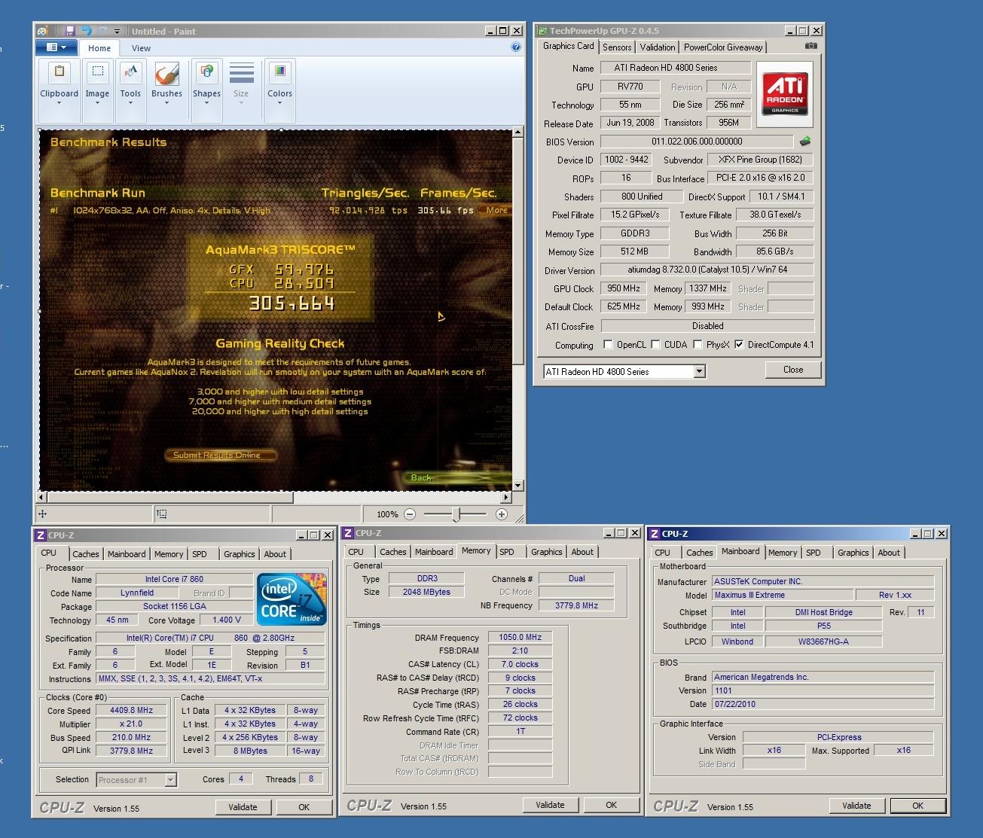Click the Intel Core i7 860 name field

tap(174, 579)
